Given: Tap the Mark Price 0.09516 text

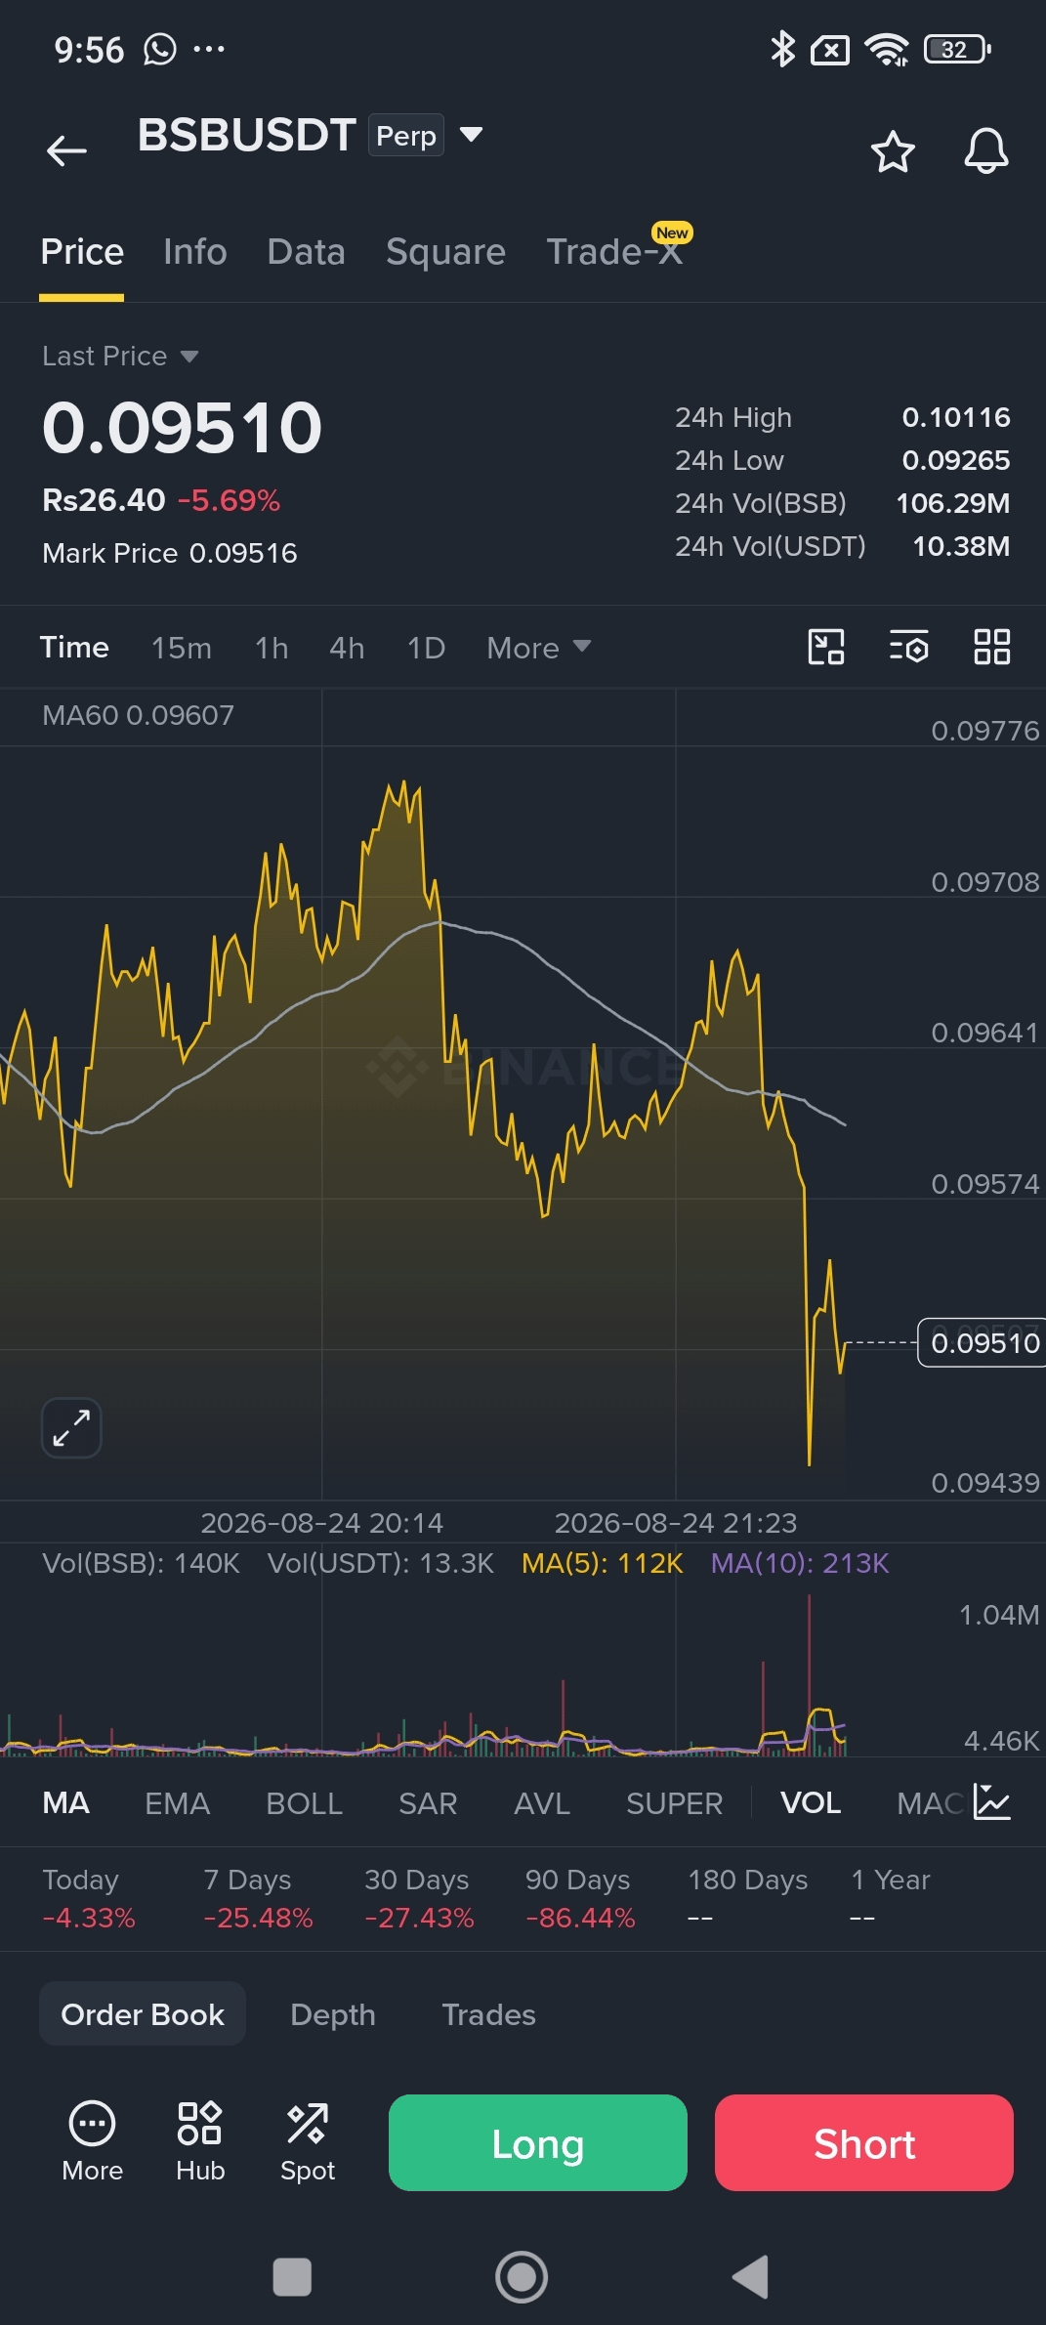Looking at the screenshot, I should pos(170,553).
